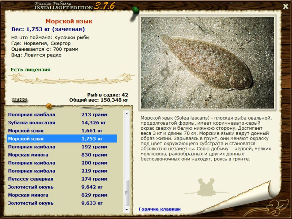Image resolution: width=292 pixels, height=219 pixels.
Task: Click the Solea lascaris description paragraph
Action: (206, 138)
